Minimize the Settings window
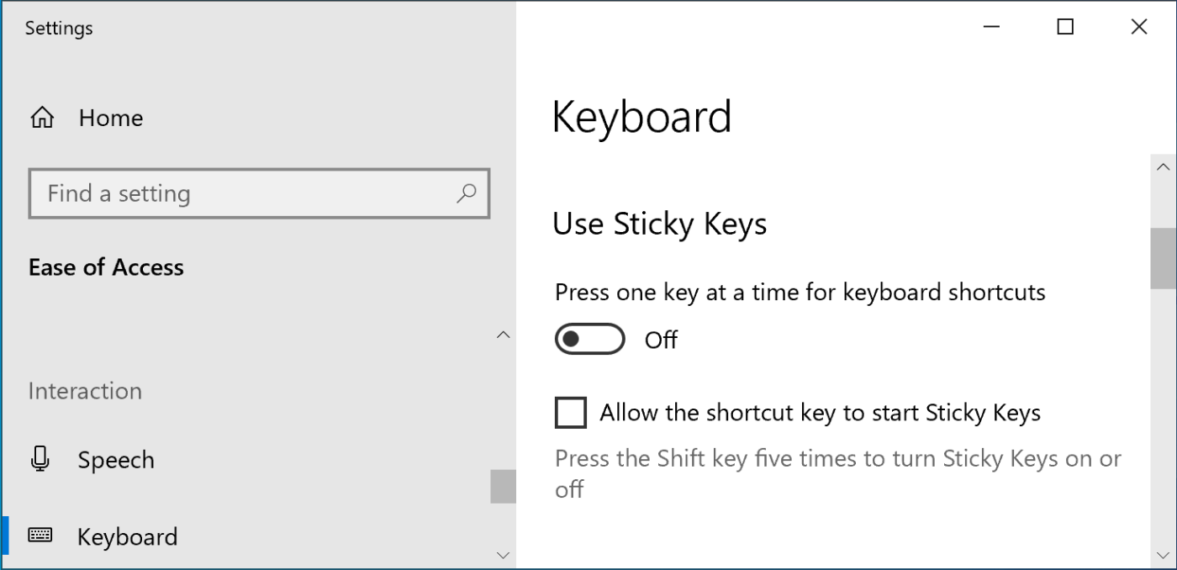 (992, 28)
